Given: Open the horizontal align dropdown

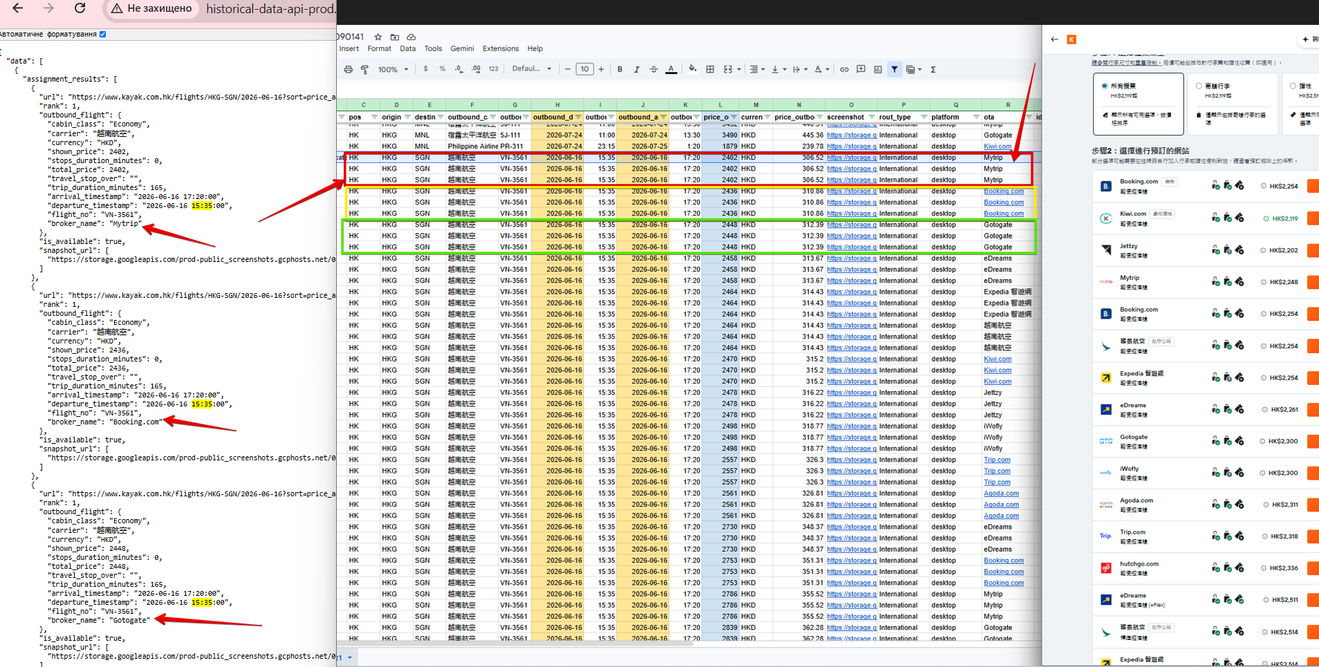Looking at the screenshot, I should point(757,69).
